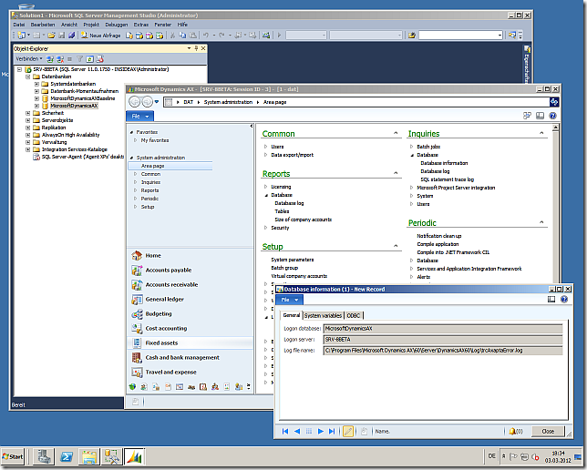Click the back navigation button in Dynamics AX
Image resolution: width=587 pixels, height=470 pixels.
[x=135, y=102]
